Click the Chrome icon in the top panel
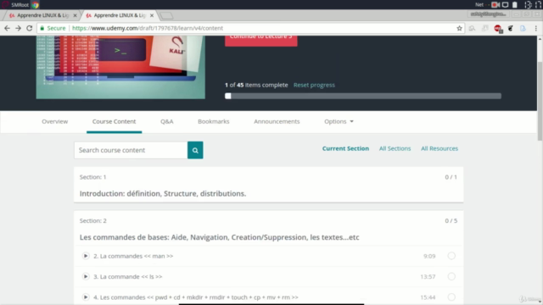 tap(36, 5)
